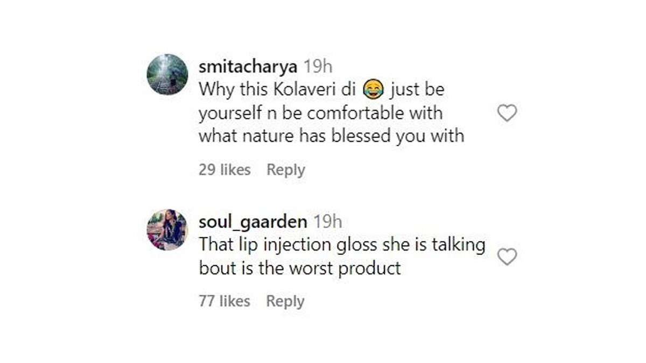Click the 19h timestamp beside smitacharya
This screenshot has width=646, height=363.
click(x=318, y=67)
